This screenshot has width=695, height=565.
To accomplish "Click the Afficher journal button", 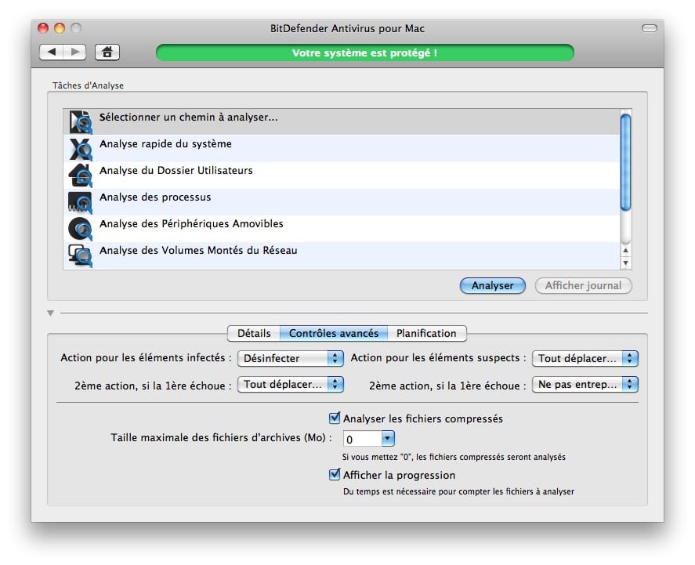I will pyautogui.click(x=583, y=286).
